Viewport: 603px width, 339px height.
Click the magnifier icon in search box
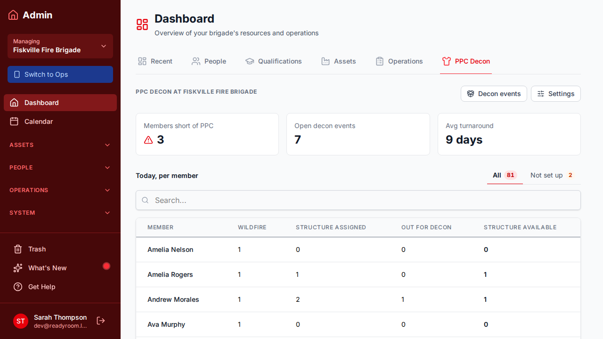tap(146, 200)
